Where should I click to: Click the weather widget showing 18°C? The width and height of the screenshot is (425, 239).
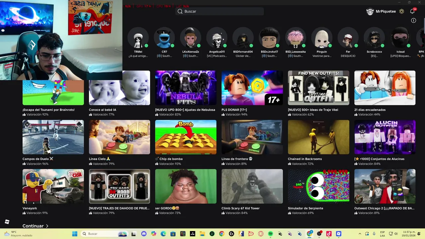[18, 234]
